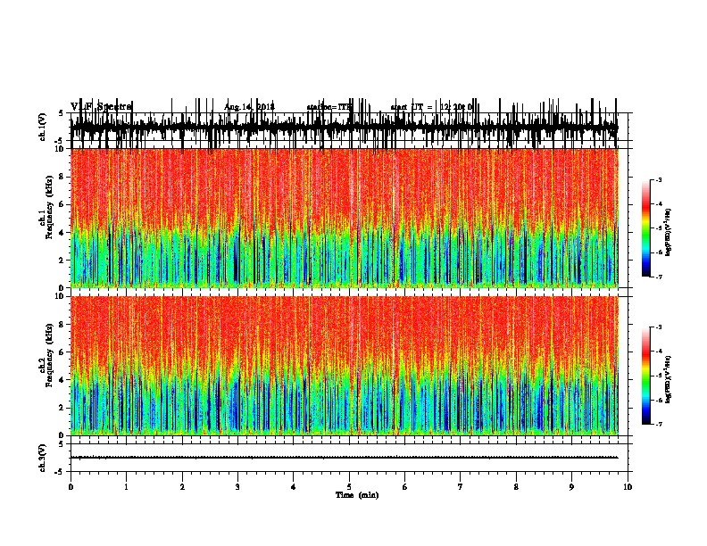The image size is (707, 546).
Task: Click the '4' kHz tick on ch.1 frequency axis
Action: (62, 233)
